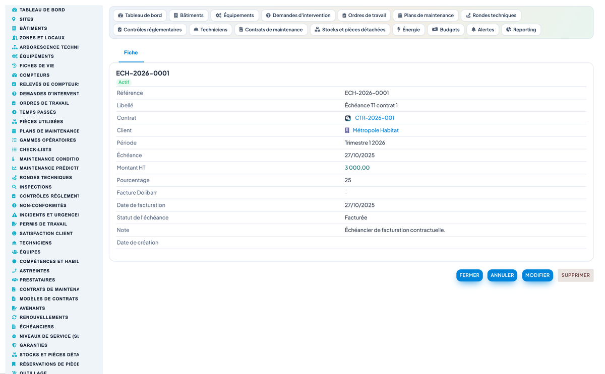The width and height of the screenshot is (605, 374).
Task: Click the Astreintes phone icon
Action: point(14,271)
